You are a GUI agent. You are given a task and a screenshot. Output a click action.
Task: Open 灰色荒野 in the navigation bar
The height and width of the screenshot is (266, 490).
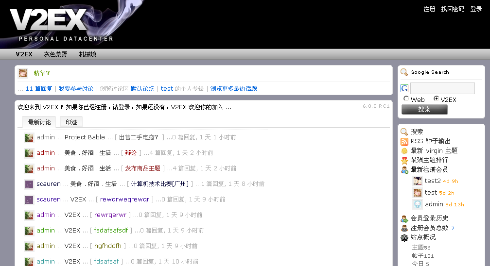55,54
